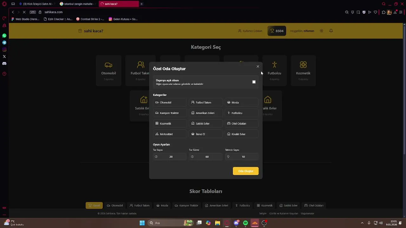The image size is (406, 228).
Task: Toggle the sun theme icon in header
Action: (321, 31)
